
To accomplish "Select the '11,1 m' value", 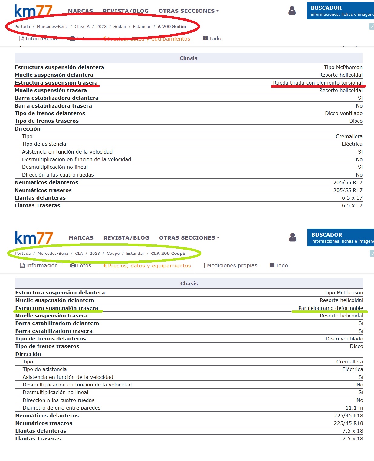I will point(354,408).
